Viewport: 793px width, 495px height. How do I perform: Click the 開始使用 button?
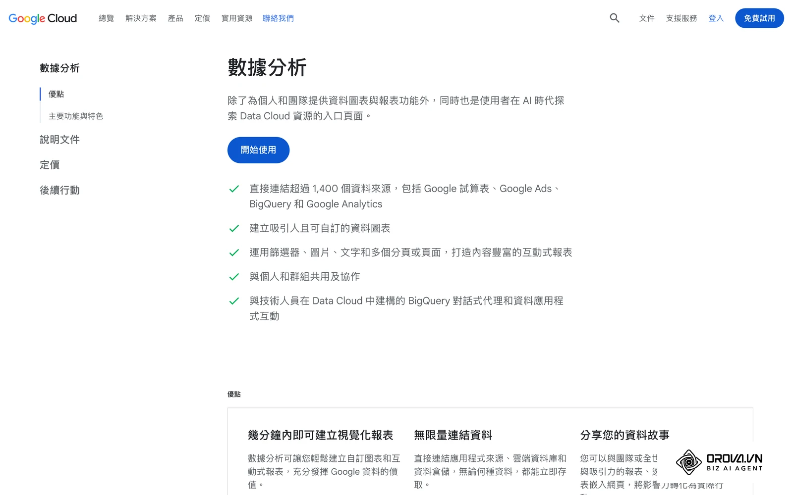(258, 150)
